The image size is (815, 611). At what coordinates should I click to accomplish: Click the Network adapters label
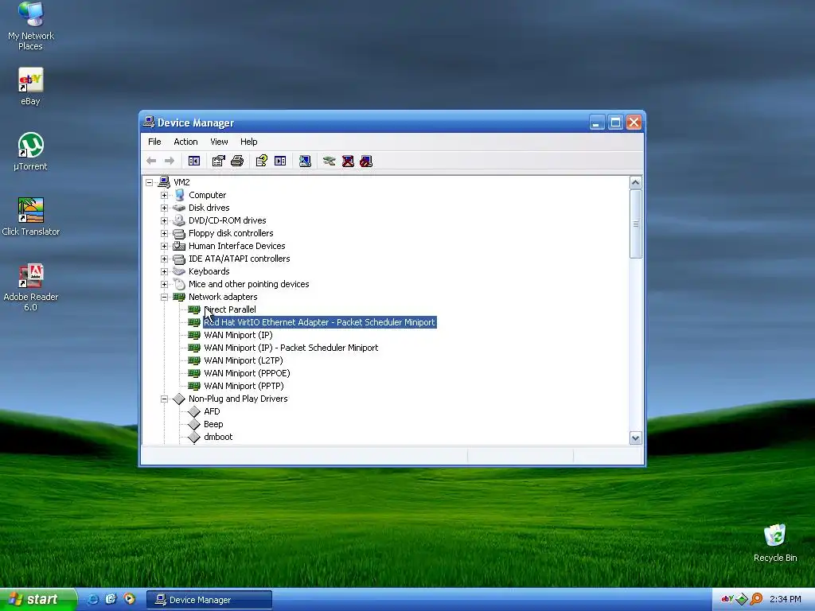click(223, 298)
